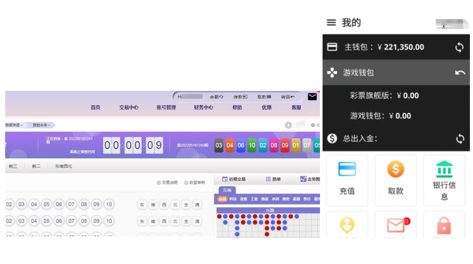Open the 近期交易 tab
This screenshot has height=264, width=473.
(x=234, y=179)
